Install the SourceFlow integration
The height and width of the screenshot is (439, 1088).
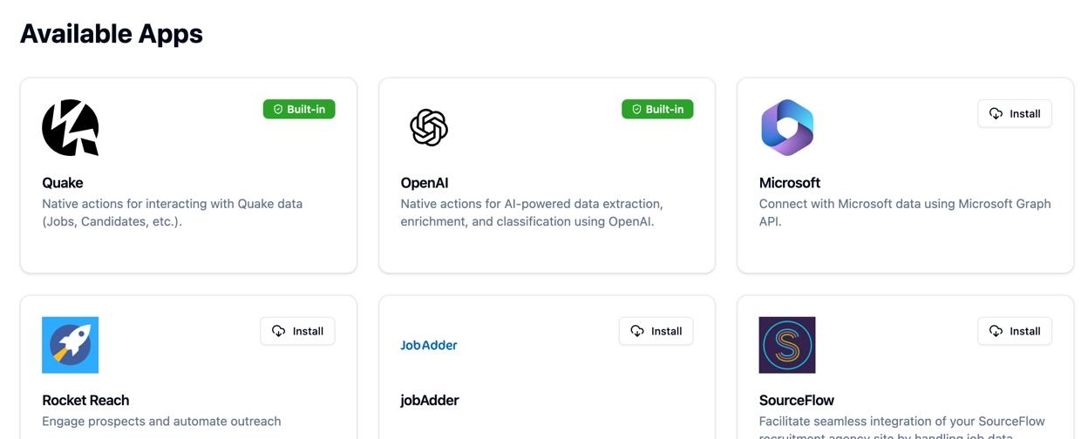click(x=1015, y=331)
